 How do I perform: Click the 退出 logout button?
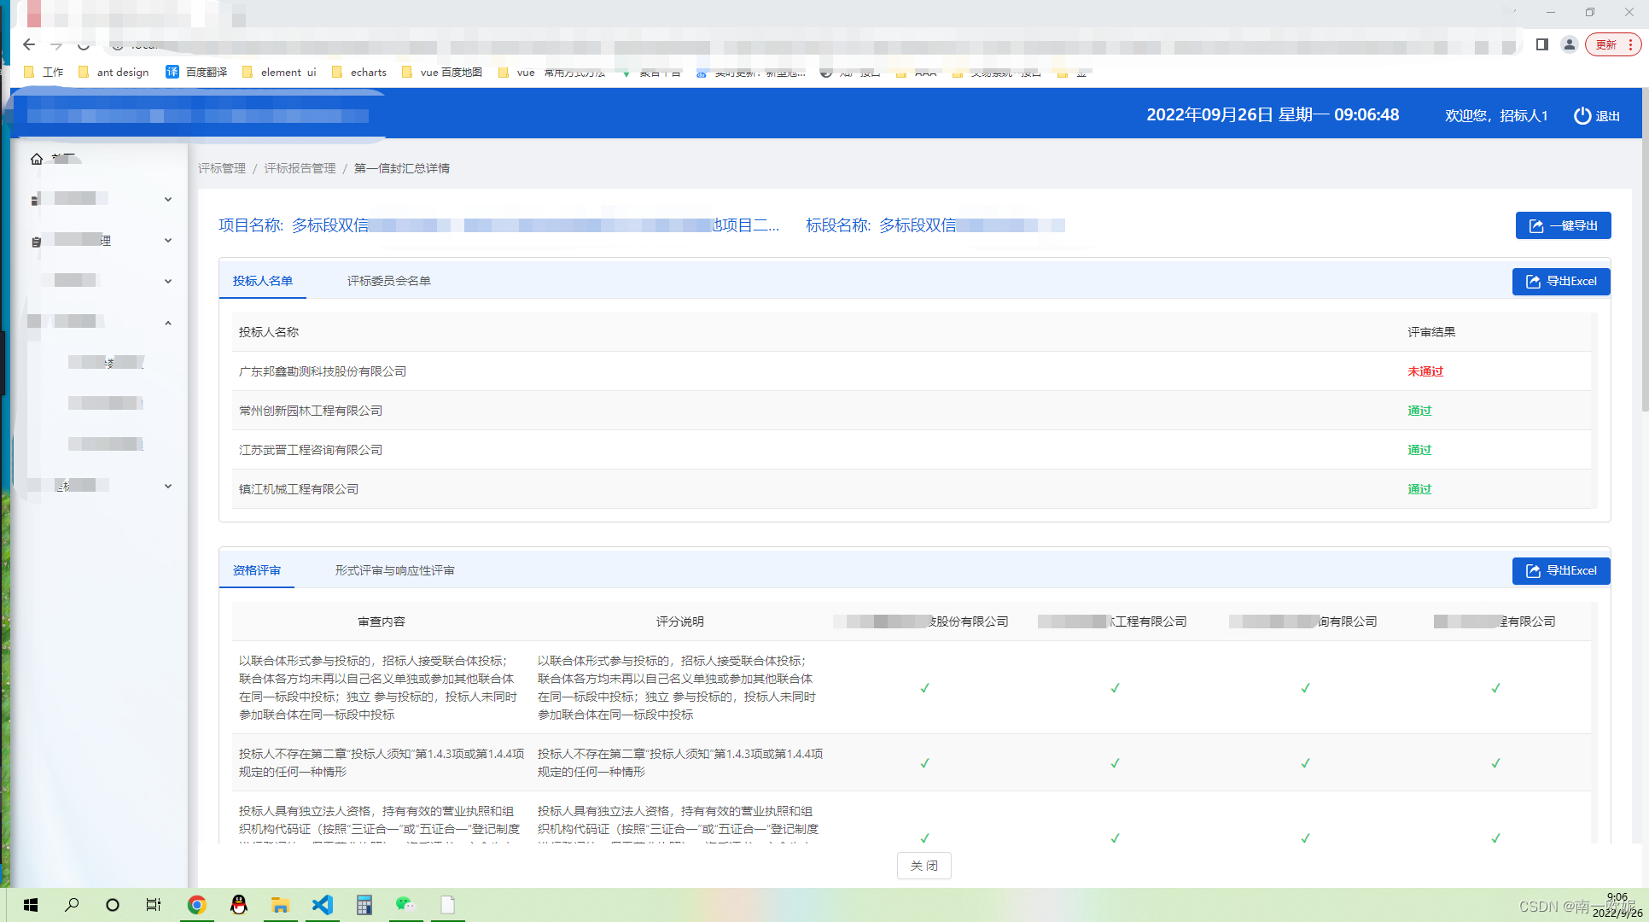tap(1597, 115)
